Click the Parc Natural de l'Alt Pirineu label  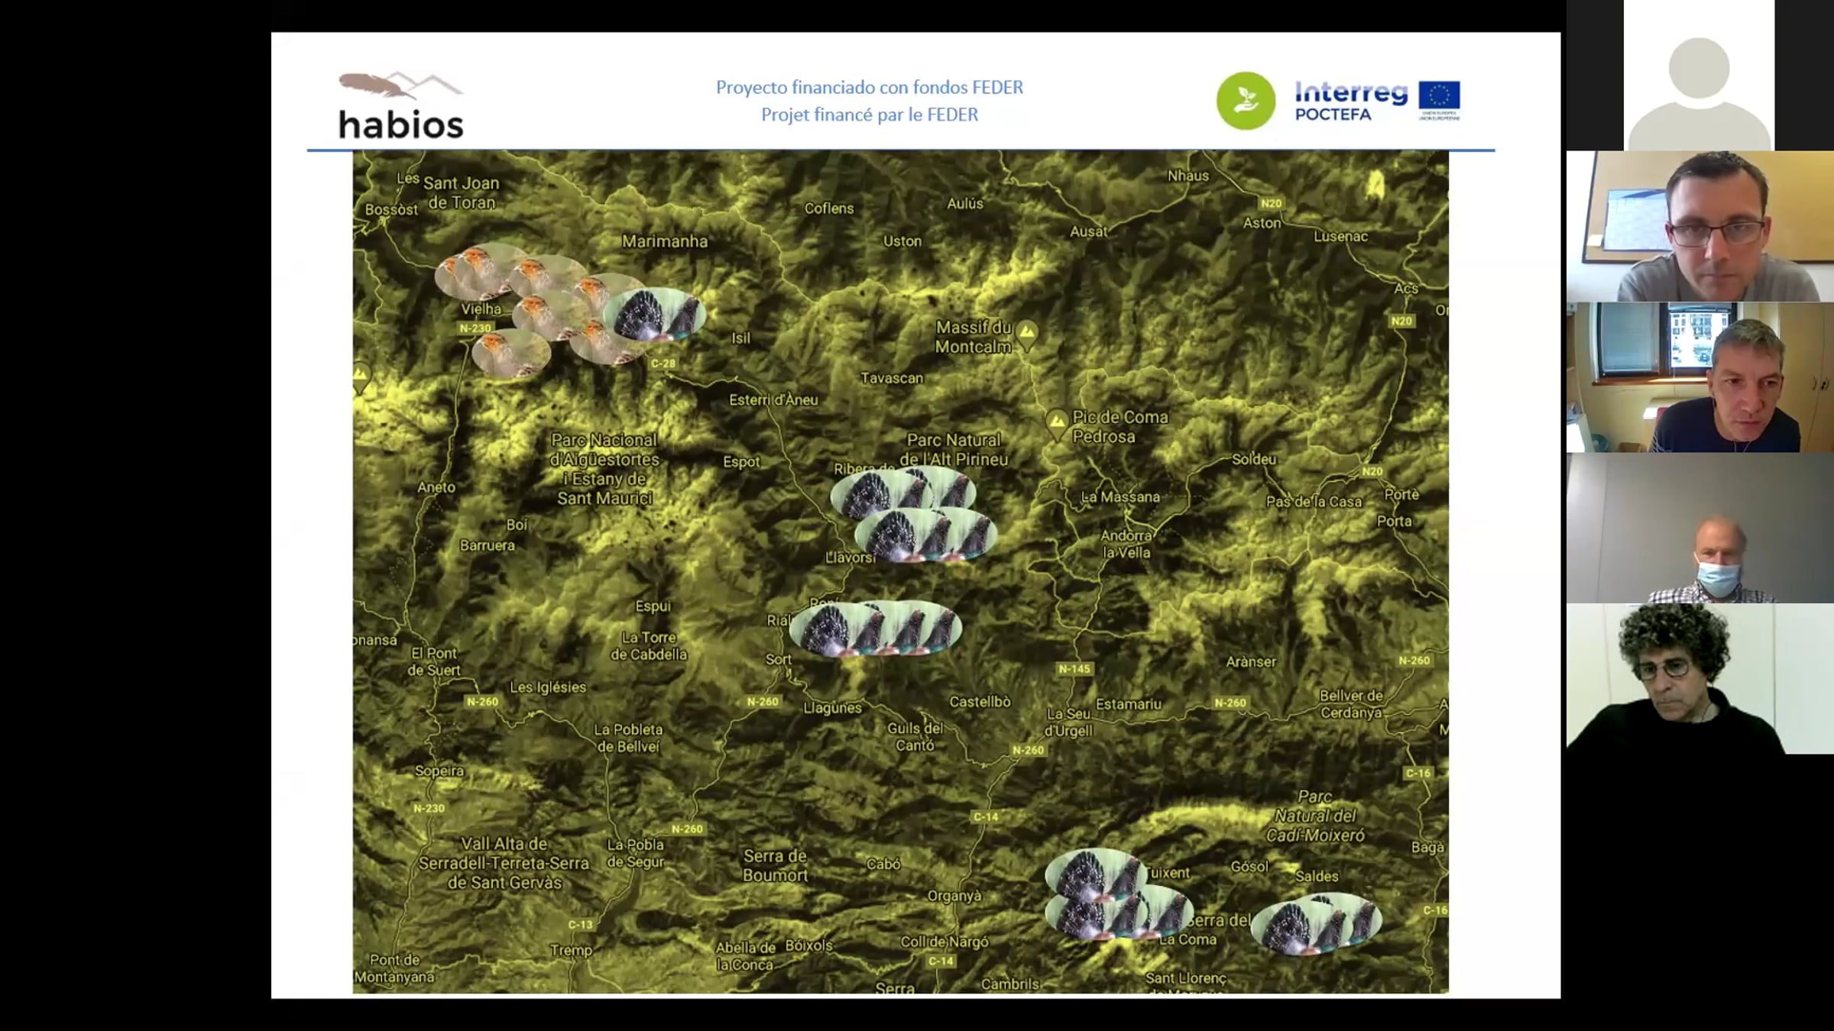point(954,450)
